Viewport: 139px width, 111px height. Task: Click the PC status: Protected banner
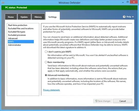tap(69, 8)
